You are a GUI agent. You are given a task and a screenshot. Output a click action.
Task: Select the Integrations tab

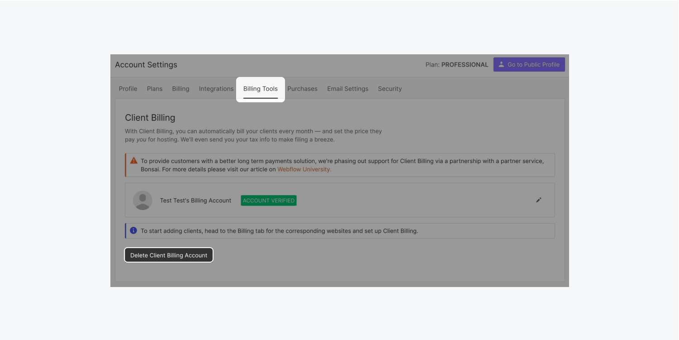(216, 89)
